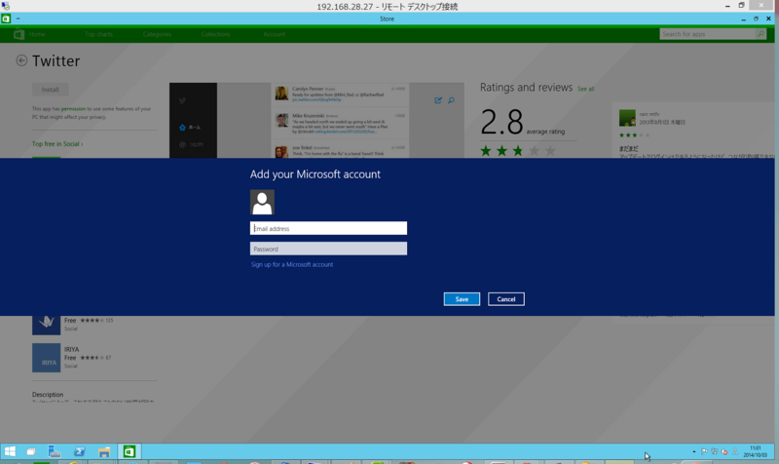Image resolution: width=779 pixels, height=464 pixels.
Task: Click the Description heading
Action: coord(48,395)
